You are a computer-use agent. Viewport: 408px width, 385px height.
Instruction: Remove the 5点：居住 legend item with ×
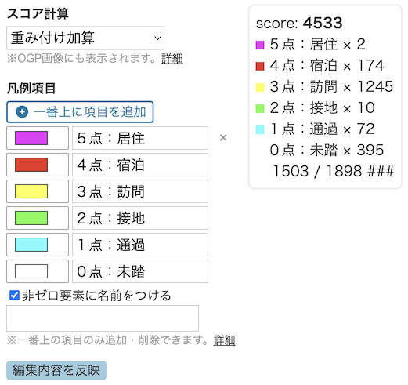tap(223, 138)
